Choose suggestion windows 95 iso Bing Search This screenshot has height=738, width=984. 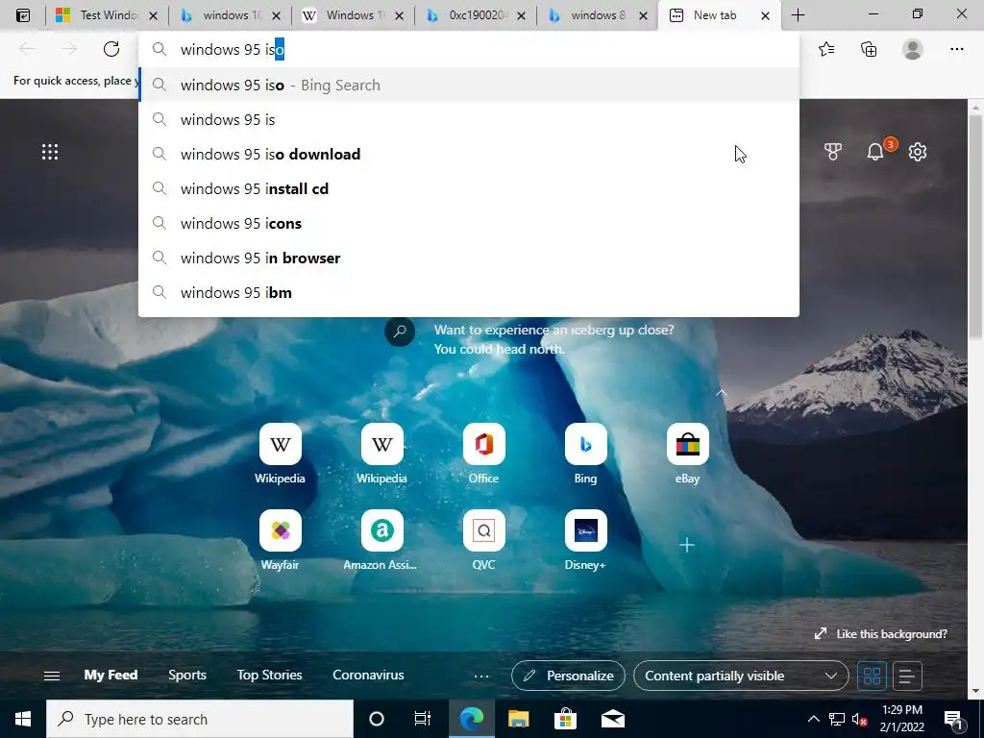point(469,85)
